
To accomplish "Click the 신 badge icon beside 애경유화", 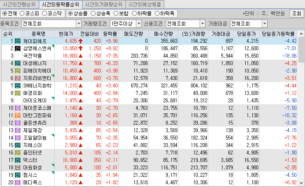I will (x=18, y=93).
